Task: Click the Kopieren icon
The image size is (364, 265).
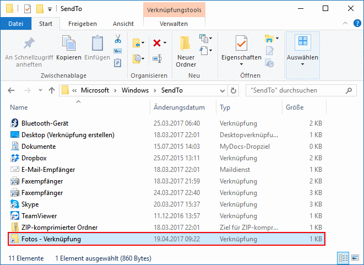Action: pos(69,43)
